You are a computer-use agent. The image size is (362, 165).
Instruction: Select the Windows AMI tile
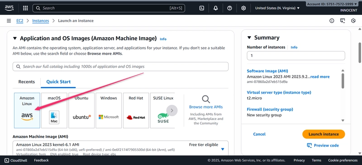[x=109, y=111]
